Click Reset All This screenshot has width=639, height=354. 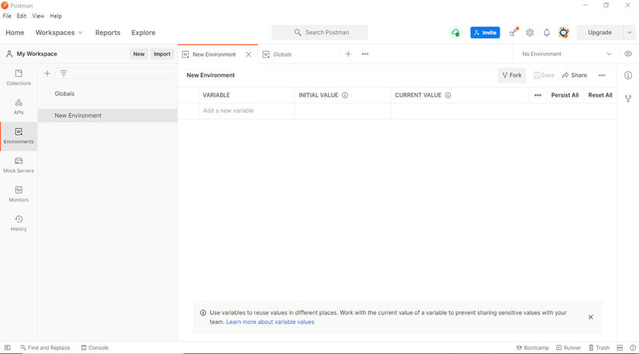[x=600, y=95]
